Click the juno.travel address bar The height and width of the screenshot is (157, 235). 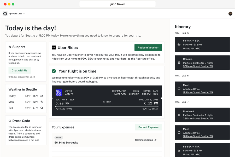(x=118, y=4)
